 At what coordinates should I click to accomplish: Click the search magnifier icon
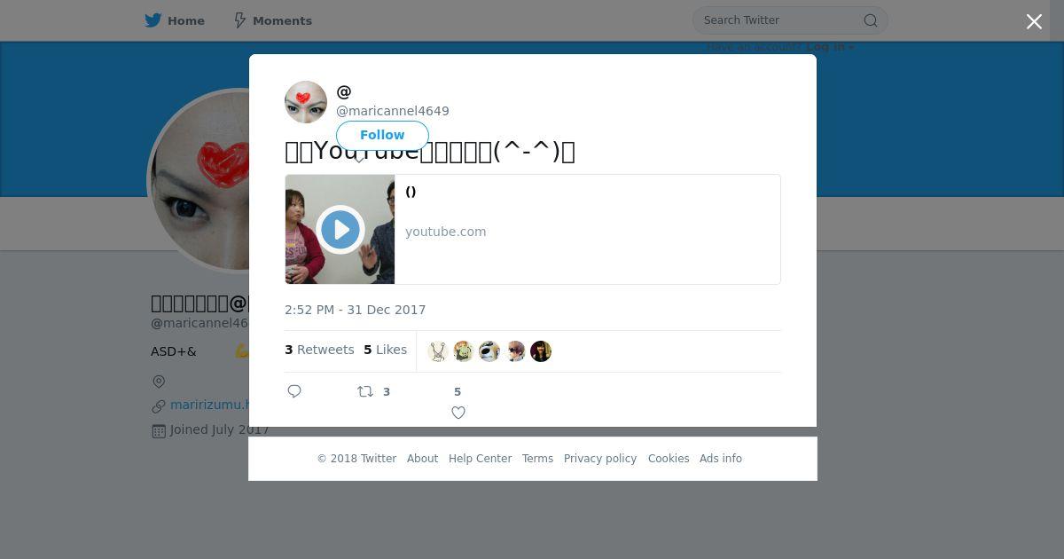tap(871, 20)
